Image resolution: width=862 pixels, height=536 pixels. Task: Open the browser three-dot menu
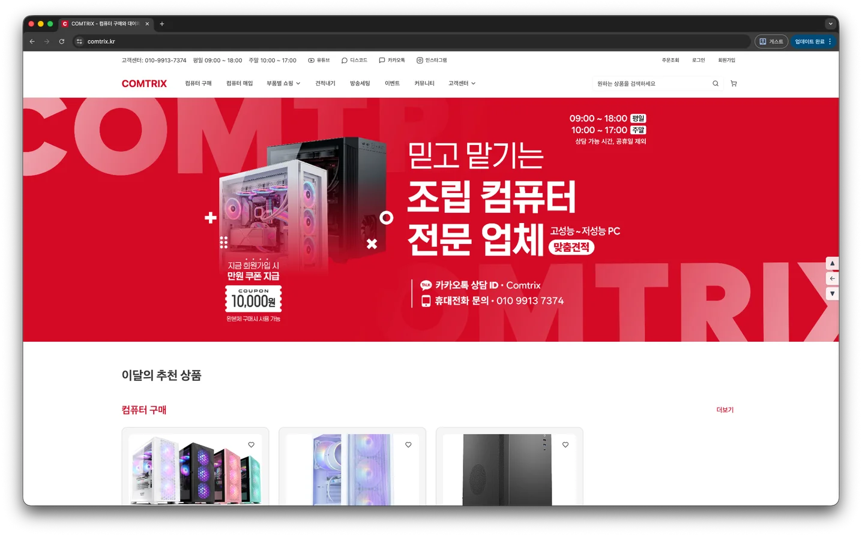coord(830,41)
